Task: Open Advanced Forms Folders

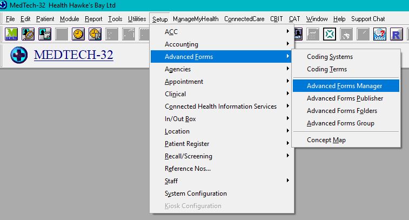Action: pyautogui.click(x=346, y=111)
